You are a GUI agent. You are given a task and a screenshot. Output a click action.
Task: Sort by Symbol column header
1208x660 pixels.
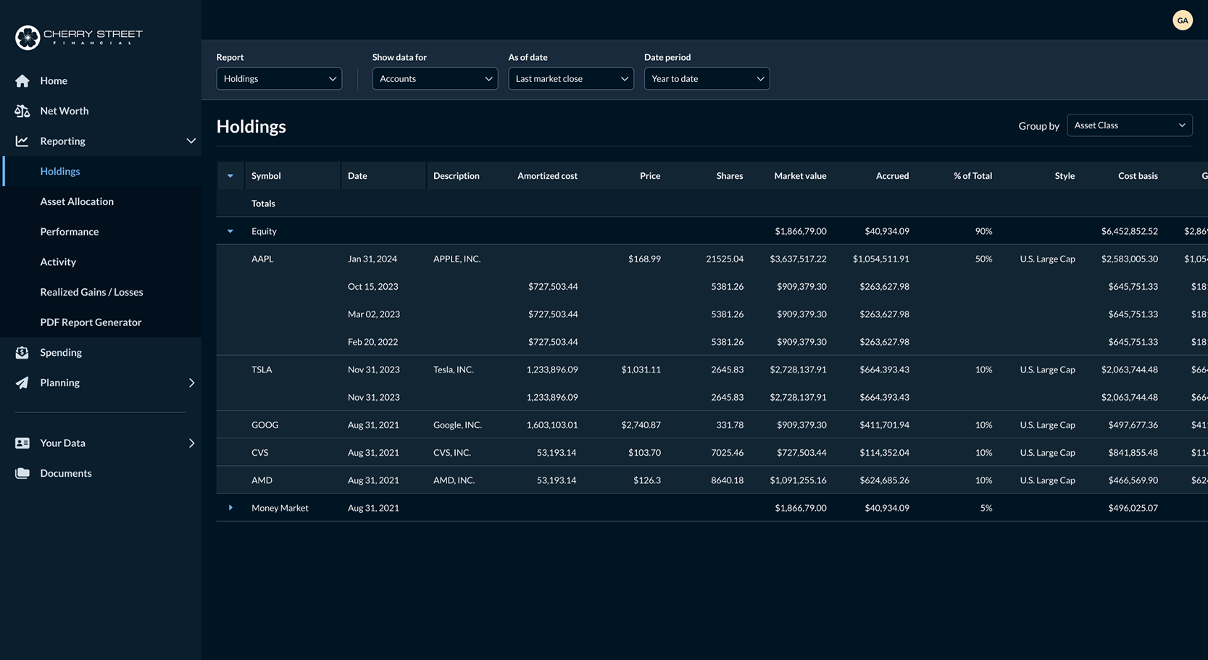point(266,176)
